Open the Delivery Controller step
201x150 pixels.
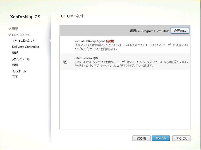click(26, 47)
